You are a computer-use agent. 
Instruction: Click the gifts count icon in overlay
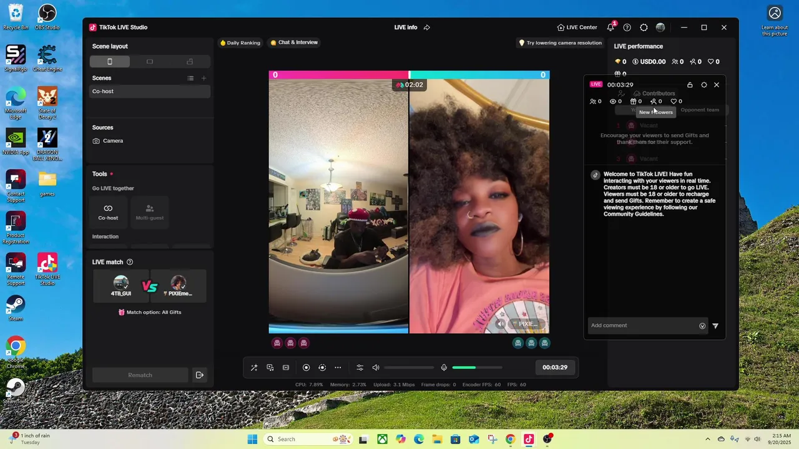pos(636,102)
